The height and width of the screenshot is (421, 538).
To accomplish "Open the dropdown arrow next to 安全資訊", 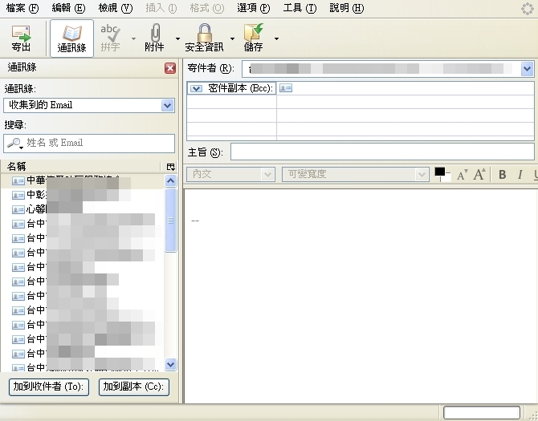I will click(232, 38).
